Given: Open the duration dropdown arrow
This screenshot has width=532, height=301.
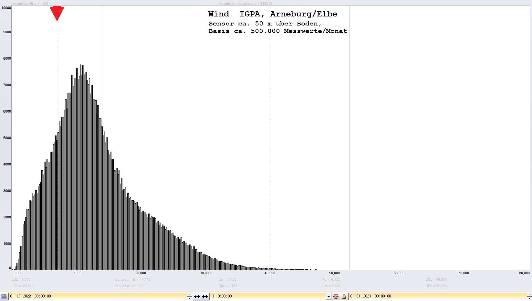Looking at the screenshot, I should click(x=329, y=296).
